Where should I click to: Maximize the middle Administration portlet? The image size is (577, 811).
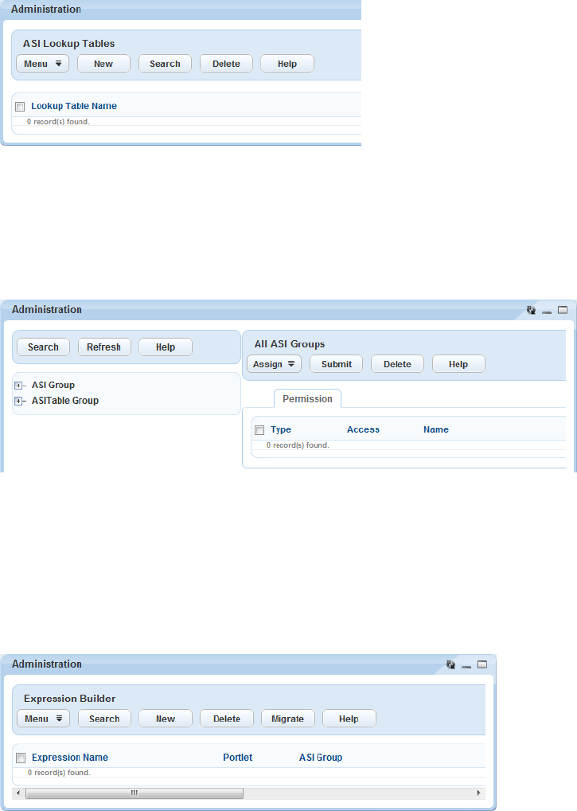563,311
